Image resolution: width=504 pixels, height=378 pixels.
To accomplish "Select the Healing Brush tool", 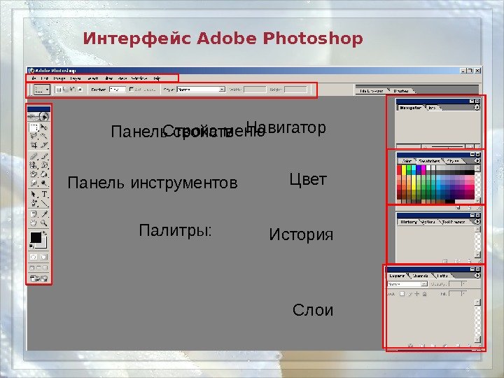I will pos(34,157).
